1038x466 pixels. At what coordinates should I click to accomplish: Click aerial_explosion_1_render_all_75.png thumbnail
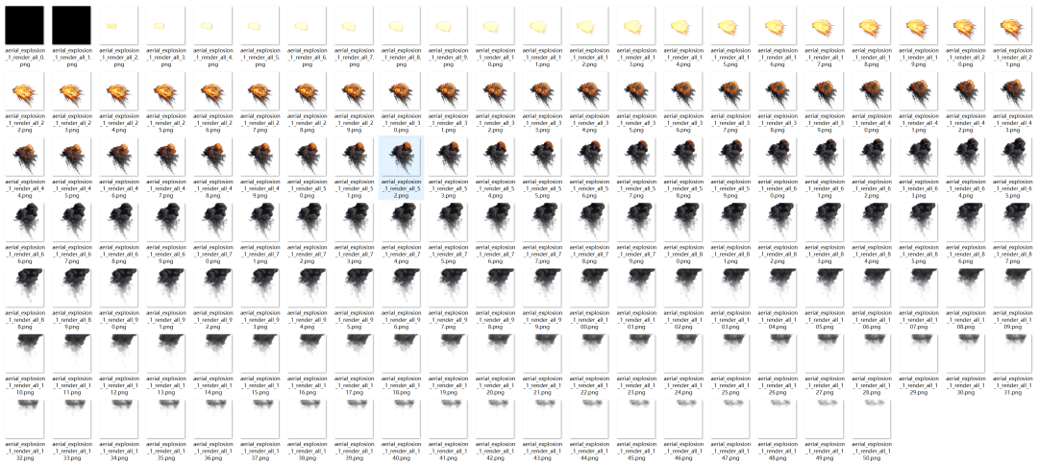(x=449, y=222)
